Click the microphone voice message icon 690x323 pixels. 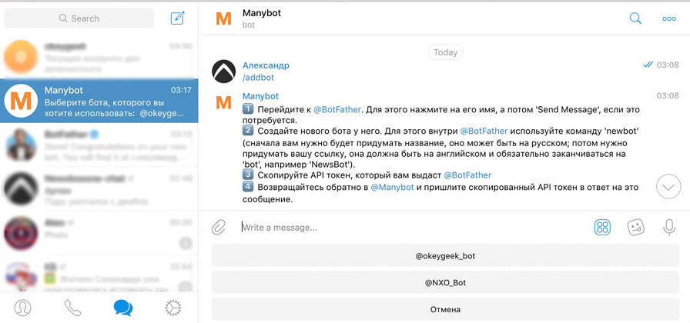point(668,227)
